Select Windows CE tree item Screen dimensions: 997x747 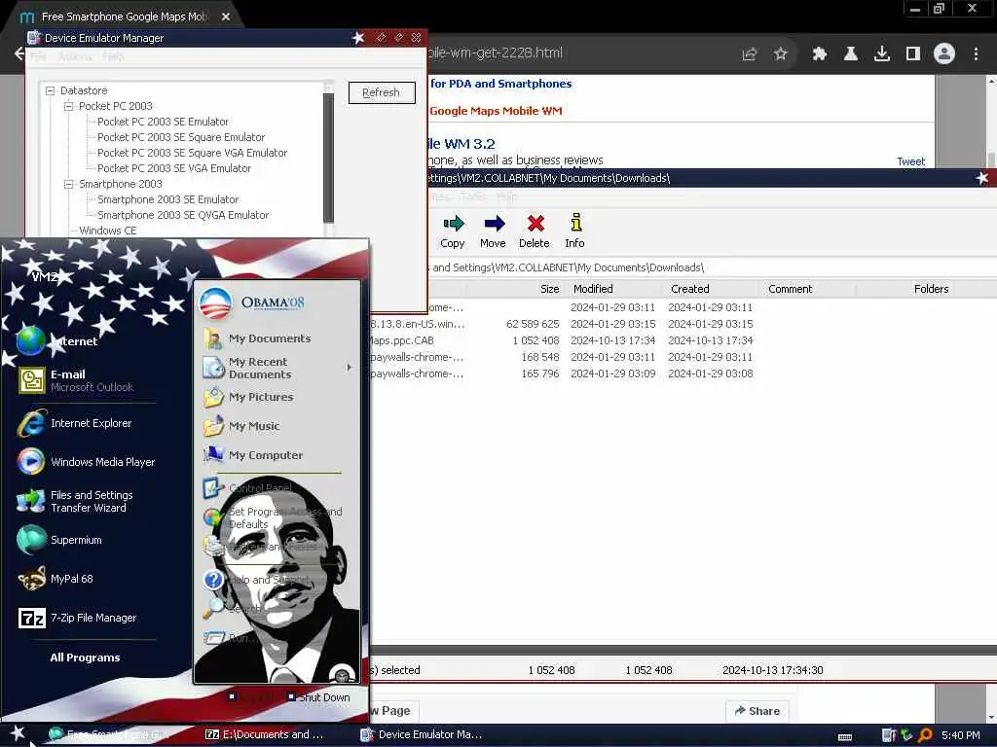tap(107, 231)
